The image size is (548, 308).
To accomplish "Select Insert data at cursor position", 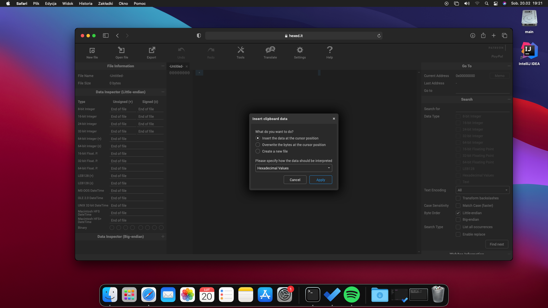I will pos(258,138).
